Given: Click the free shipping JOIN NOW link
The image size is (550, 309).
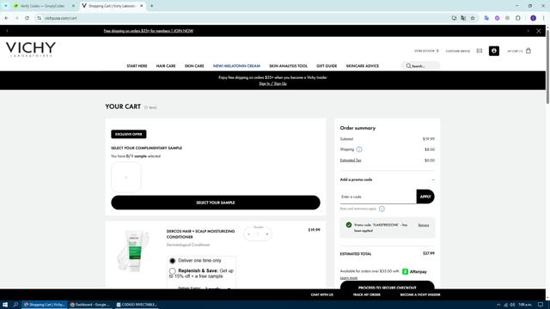Looking at the screenshot, I should tap(149, 31).
